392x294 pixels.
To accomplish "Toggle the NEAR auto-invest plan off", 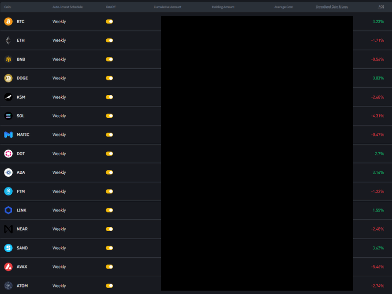I will 109,229.
